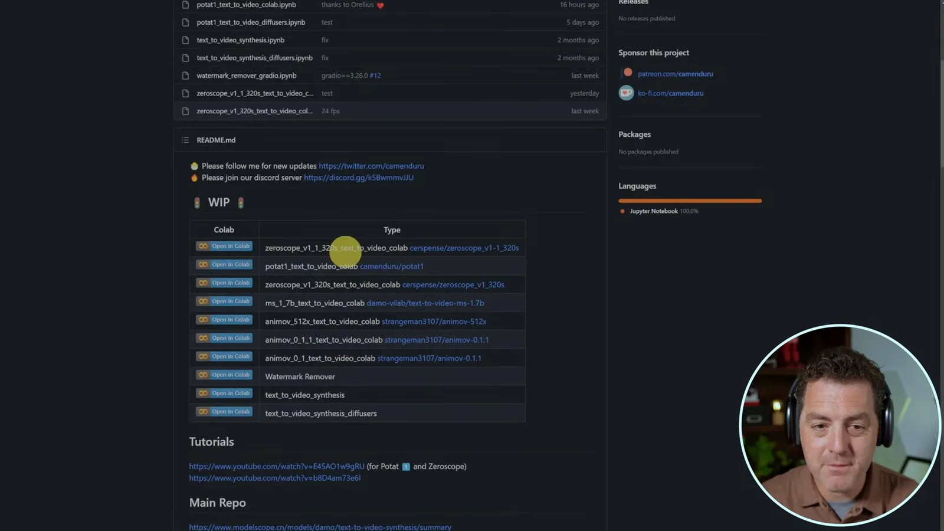Open patreon.com/camenduru sponsor link
Screen dimensions: 944x531
(675, 74)
